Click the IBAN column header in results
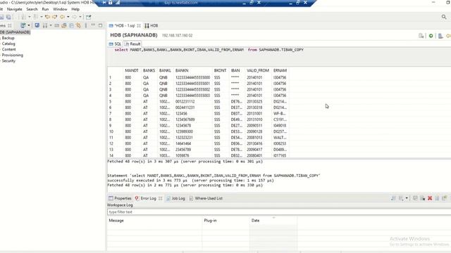This screenshot has width=451, height=253. (x=235, y=70)
